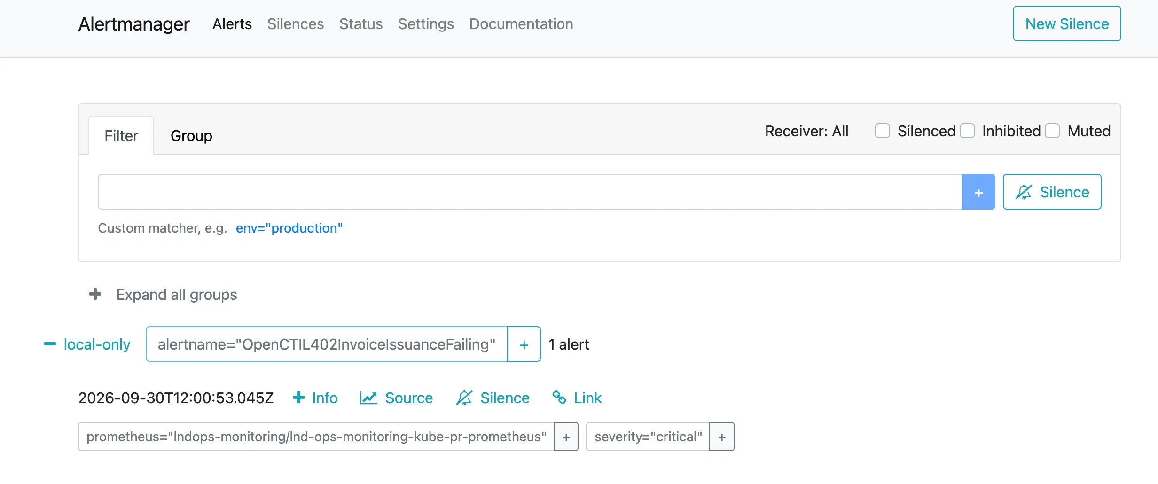Click the 1 alert count text
Viewport: 1158px width, 484px height.
[569, 344]
